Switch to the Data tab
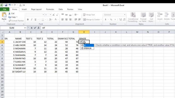This screenshot has width=175, height=98. pyautogui.click(x=61, y=9)
